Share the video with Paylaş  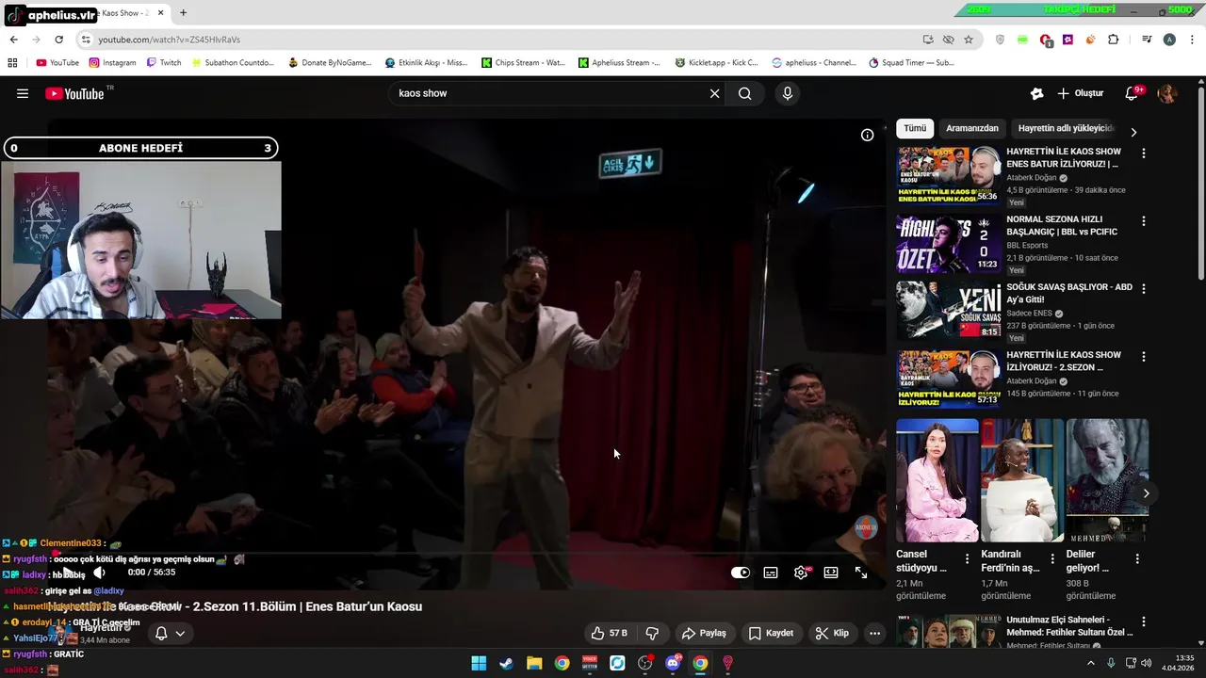(x=704, y=633)
